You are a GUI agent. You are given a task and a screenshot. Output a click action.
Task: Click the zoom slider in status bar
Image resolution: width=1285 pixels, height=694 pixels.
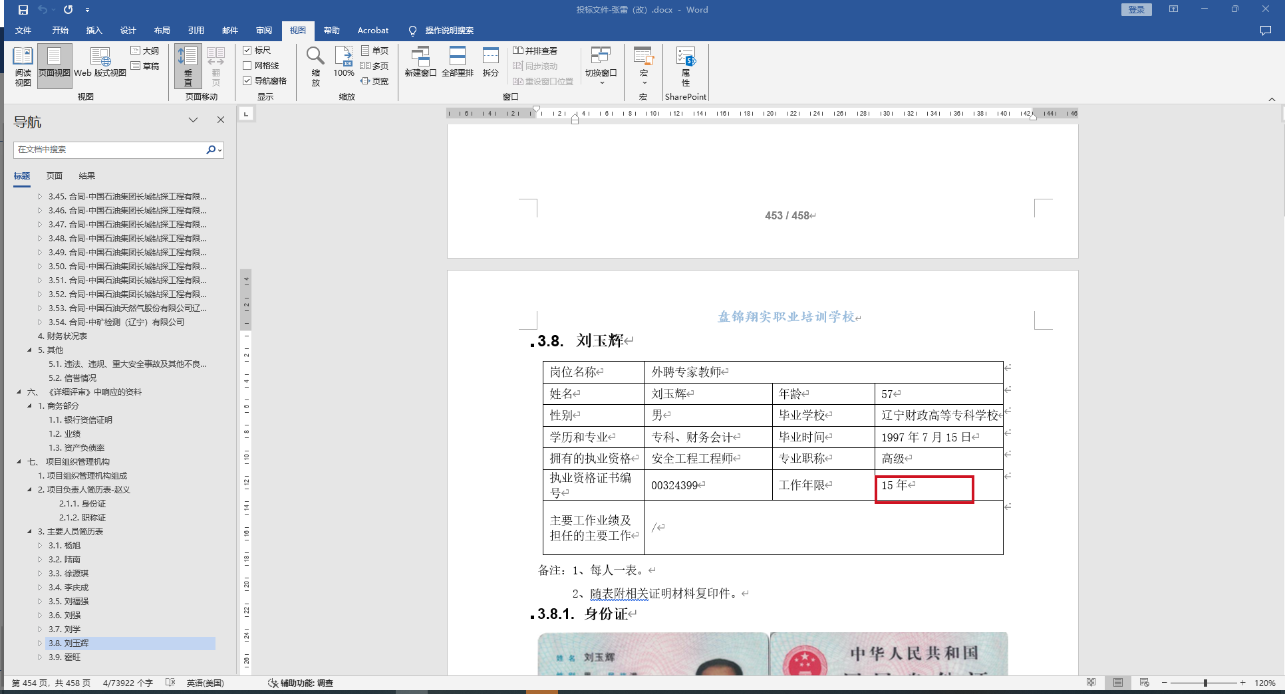pyautogui.click(x=1205, y=683)
